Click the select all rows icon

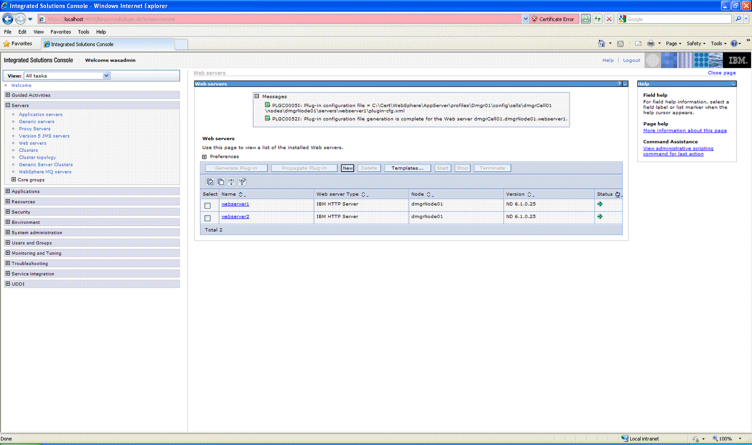click(x=210, y=182)
